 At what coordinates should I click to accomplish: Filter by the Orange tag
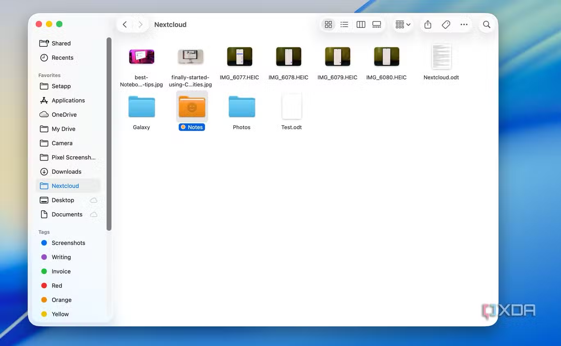(68, 300)
